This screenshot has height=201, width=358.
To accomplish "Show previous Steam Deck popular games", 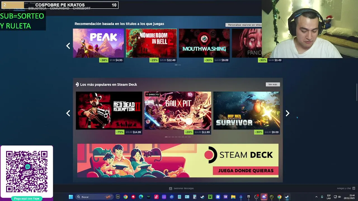I will [68, 113].
